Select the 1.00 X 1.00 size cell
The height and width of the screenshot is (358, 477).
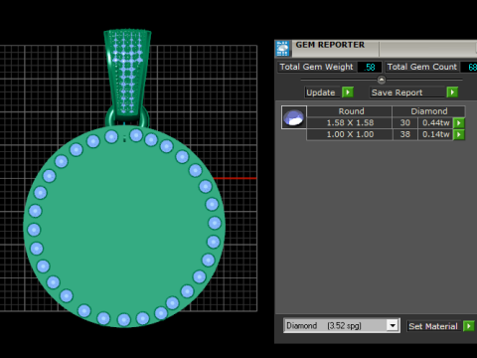click(350, 134)
